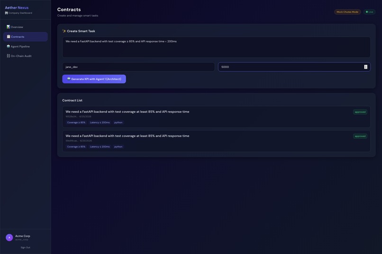This screenshot has width=382, height=254.
Task: Click the Acme Corp account name
Action: tap(23, 236)
